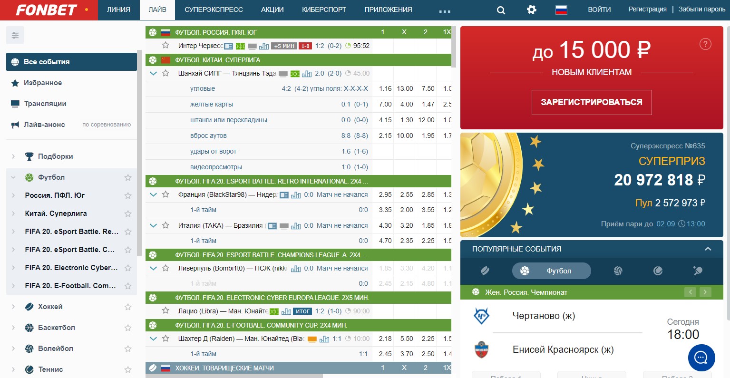Viewport: 730px width, 378px height.
Task: Click the ВОЙТИ login button
Action: (x=599, y=10)
